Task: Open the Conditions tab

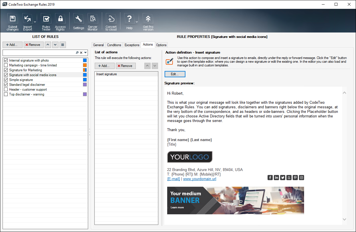Action: tap(114, 45)
